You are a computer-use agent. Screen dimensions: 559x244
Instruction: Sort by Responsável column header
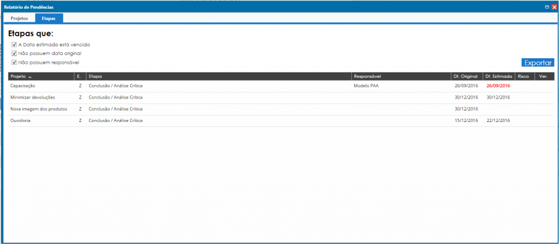click(401, 76)
